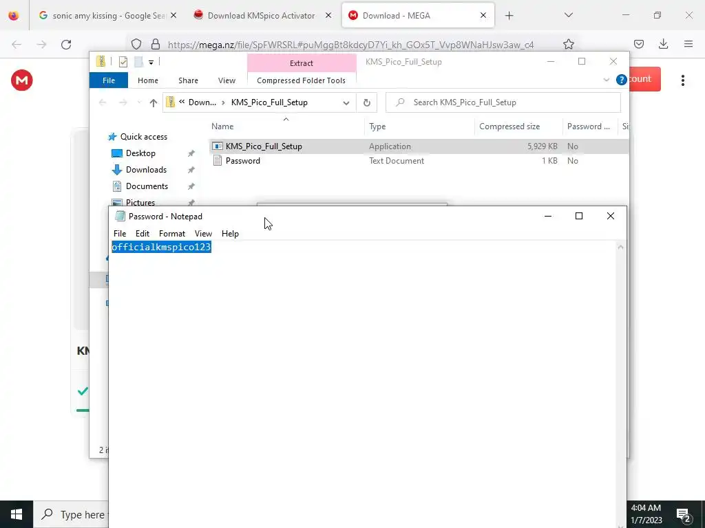The height and width of the screenshot is (528, 705).
Task: List all Firefox tabs chevron
Action: (x=568, y=15)
